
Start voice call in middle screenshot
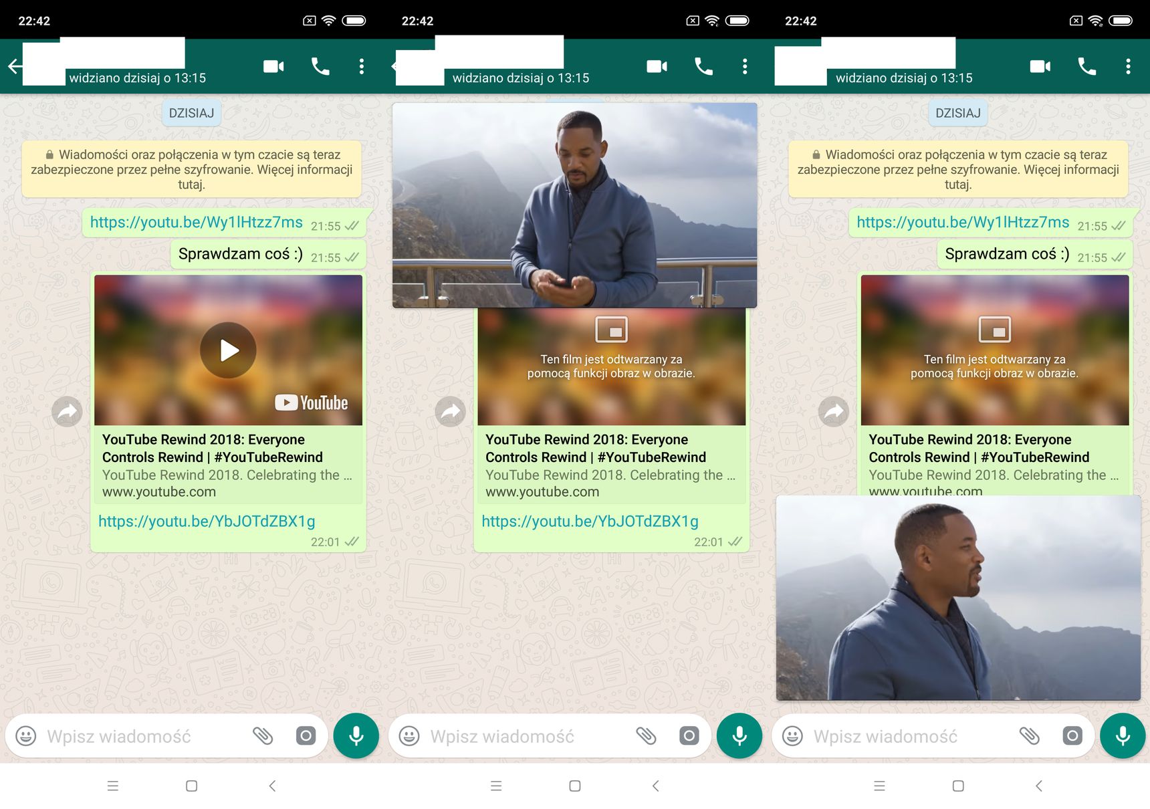703,66
